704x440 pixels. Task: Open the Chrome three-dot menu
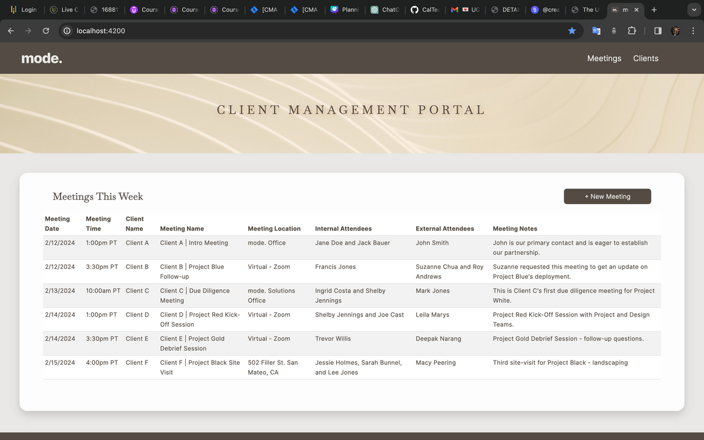tap(693, 31)
